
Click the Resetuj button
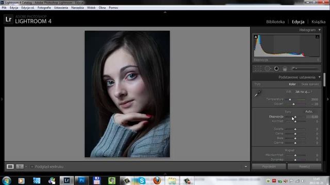[x=304, y=166]
